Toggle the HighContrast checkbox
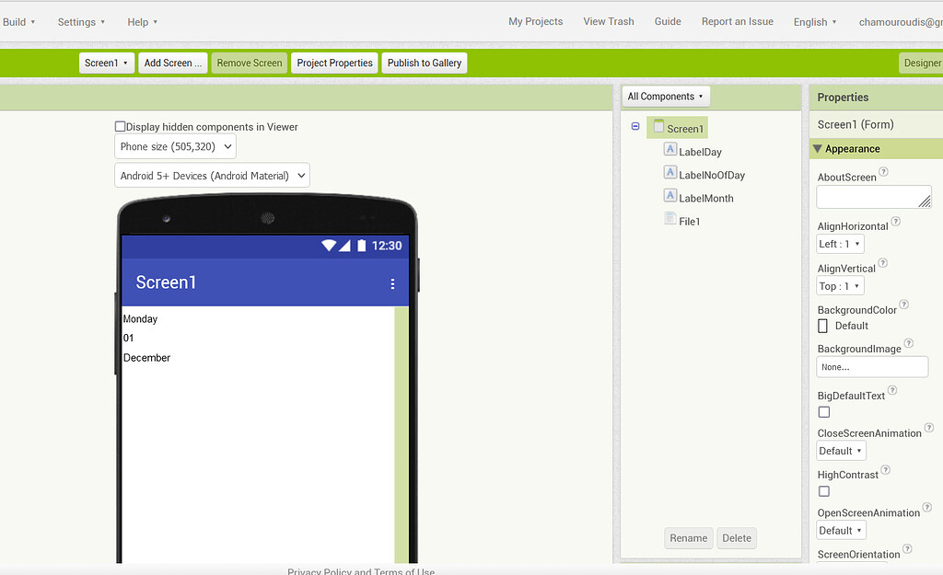 [x=824, y=491]
